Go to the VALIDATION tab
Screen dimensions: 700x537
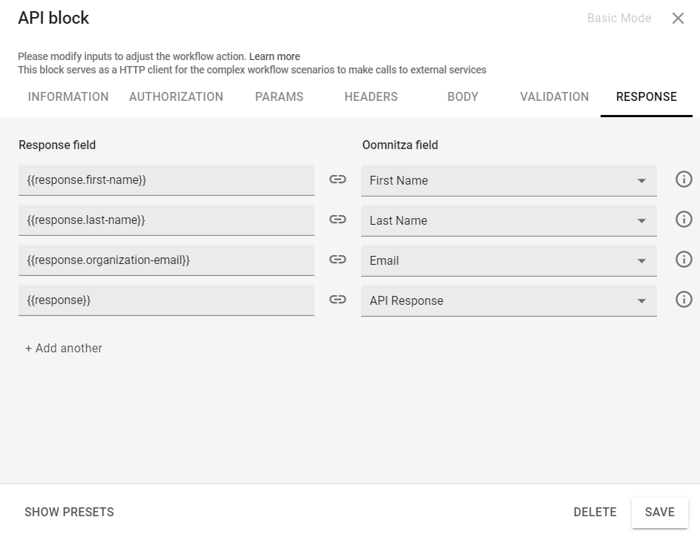coord(554,97)
